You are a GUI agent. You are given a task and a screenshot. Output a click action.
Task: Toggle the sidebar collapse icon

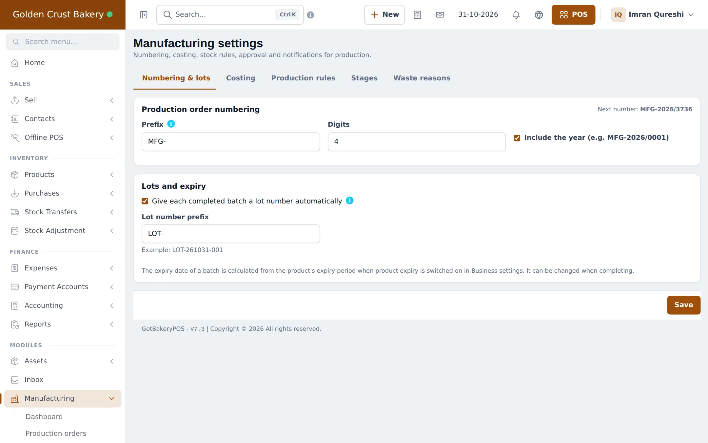click(x=144, y=15)
